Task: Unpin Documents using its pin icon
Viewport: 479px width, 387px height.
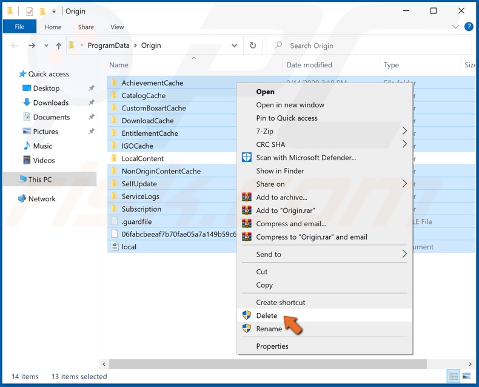Action: pyautogui.click(x=92, y=117)
